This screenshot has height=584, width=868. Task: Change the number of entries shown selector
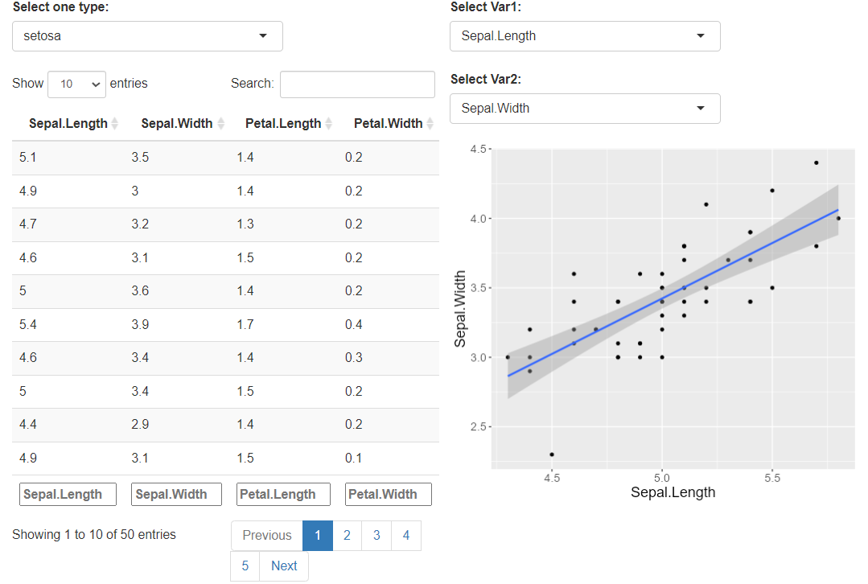(76, 84)
